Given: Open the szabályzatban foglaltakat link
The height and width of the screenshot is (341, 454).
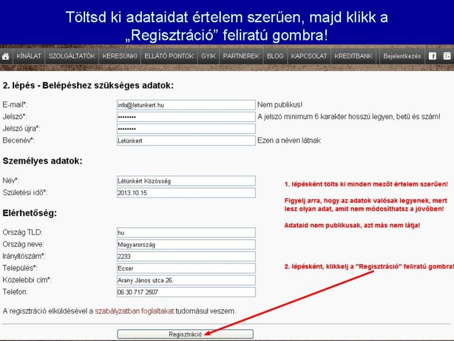Looking at the screenshot, I should pos(134,311).
